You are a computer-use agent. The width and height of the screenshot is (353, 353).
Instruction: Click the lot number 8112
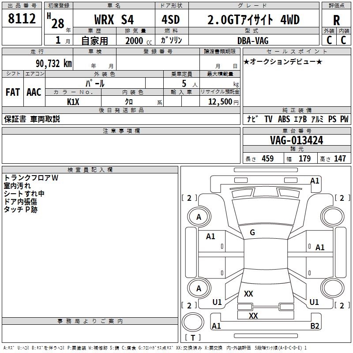click(22, 19)
